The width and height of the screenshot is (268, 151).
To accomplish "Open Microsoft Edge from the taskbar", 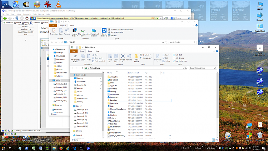I will pyautogui.click(x=75, y=148).
